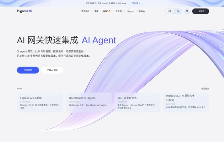Screen dimensions: 224x142
Task: Open the GitHub navigation link
Action: pyautogui.click(x=142, y=11)
